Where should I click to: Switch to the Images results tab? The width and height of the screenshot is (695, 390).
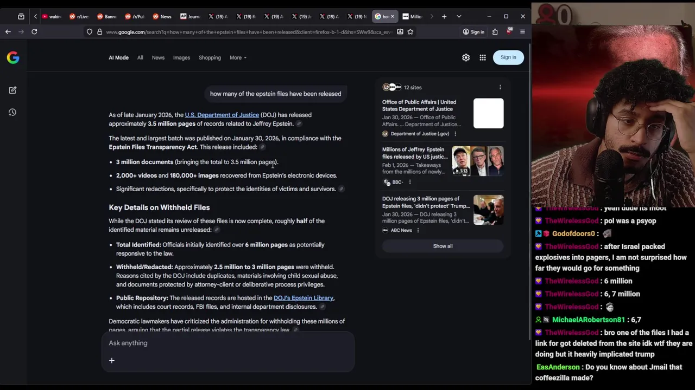coord(181,57)
